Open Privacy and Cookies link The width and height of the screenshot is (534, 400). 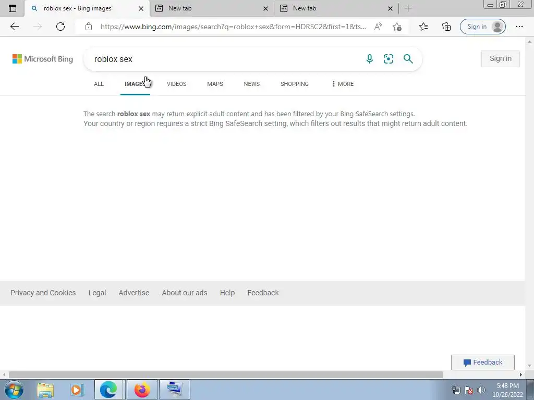43,293
